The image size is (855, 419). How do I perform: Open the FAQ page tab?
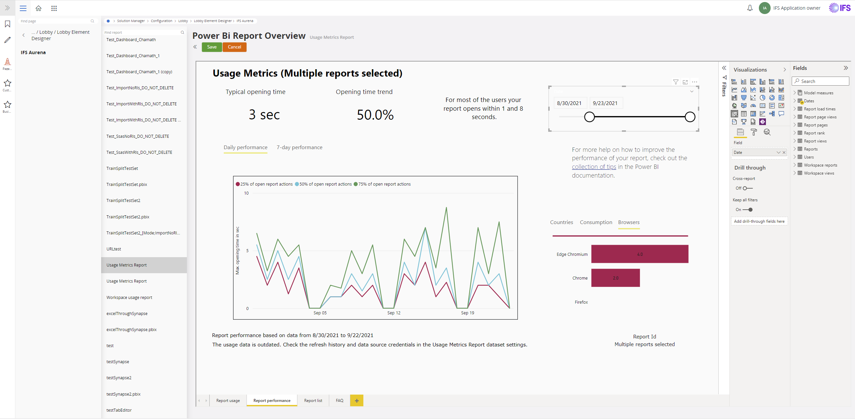(x=339, y=401)
